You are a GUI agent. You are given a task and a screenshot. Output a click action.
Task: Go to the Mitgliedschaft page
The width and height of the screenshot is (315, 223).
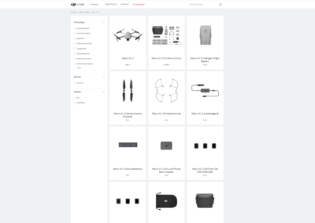111,4
